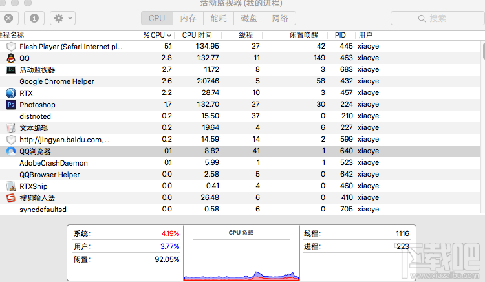Sort by the CPU 时间 column header
Viewport: 485px width, 282px height.
click(x=197, y=35)
